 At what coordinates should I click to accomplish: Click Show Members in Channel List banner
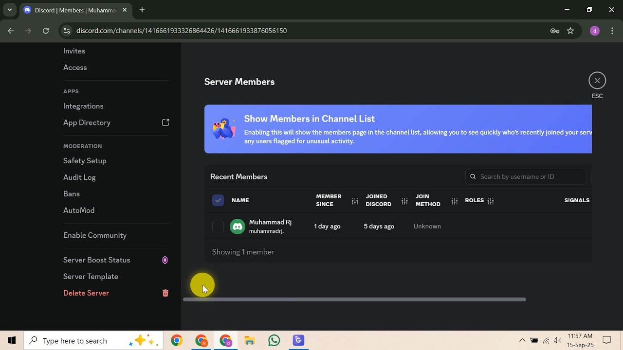398,129
